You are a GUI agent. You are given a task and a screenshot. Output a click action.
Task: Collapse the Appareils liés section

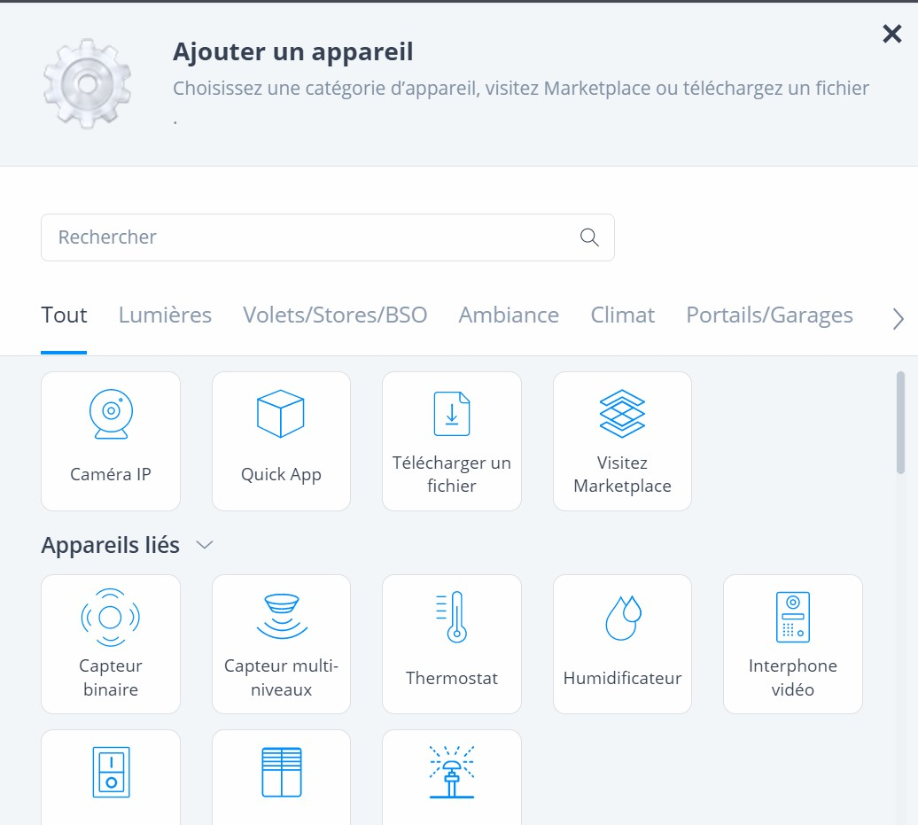[x=205, y=545]
